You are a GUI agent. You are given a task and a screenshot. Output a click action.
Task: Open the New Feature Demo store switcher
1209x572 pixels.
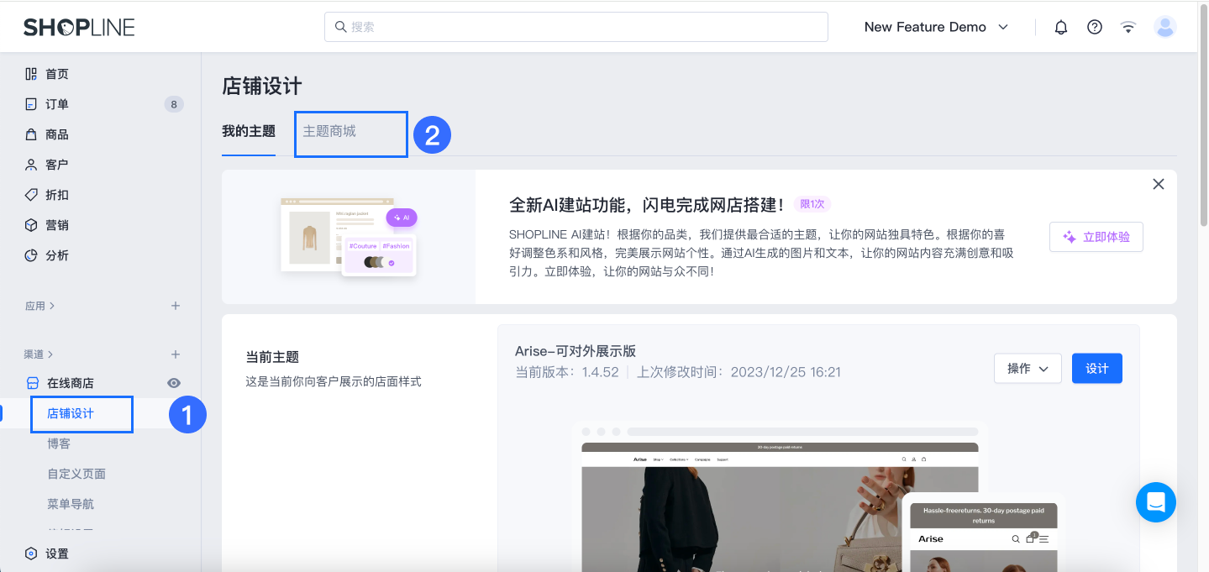934,26
